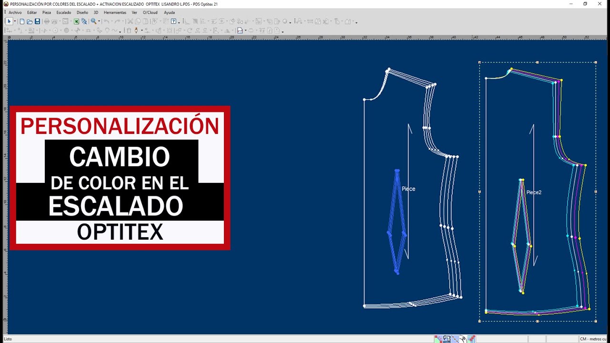Click the green Excel export icon
Viewport: 610px width, 343px height.
76,21
